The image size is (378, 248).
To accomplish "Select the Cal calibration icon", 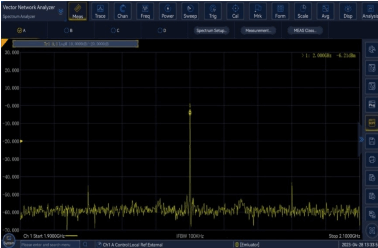I will pyautogui.click(x=235, y=11).
